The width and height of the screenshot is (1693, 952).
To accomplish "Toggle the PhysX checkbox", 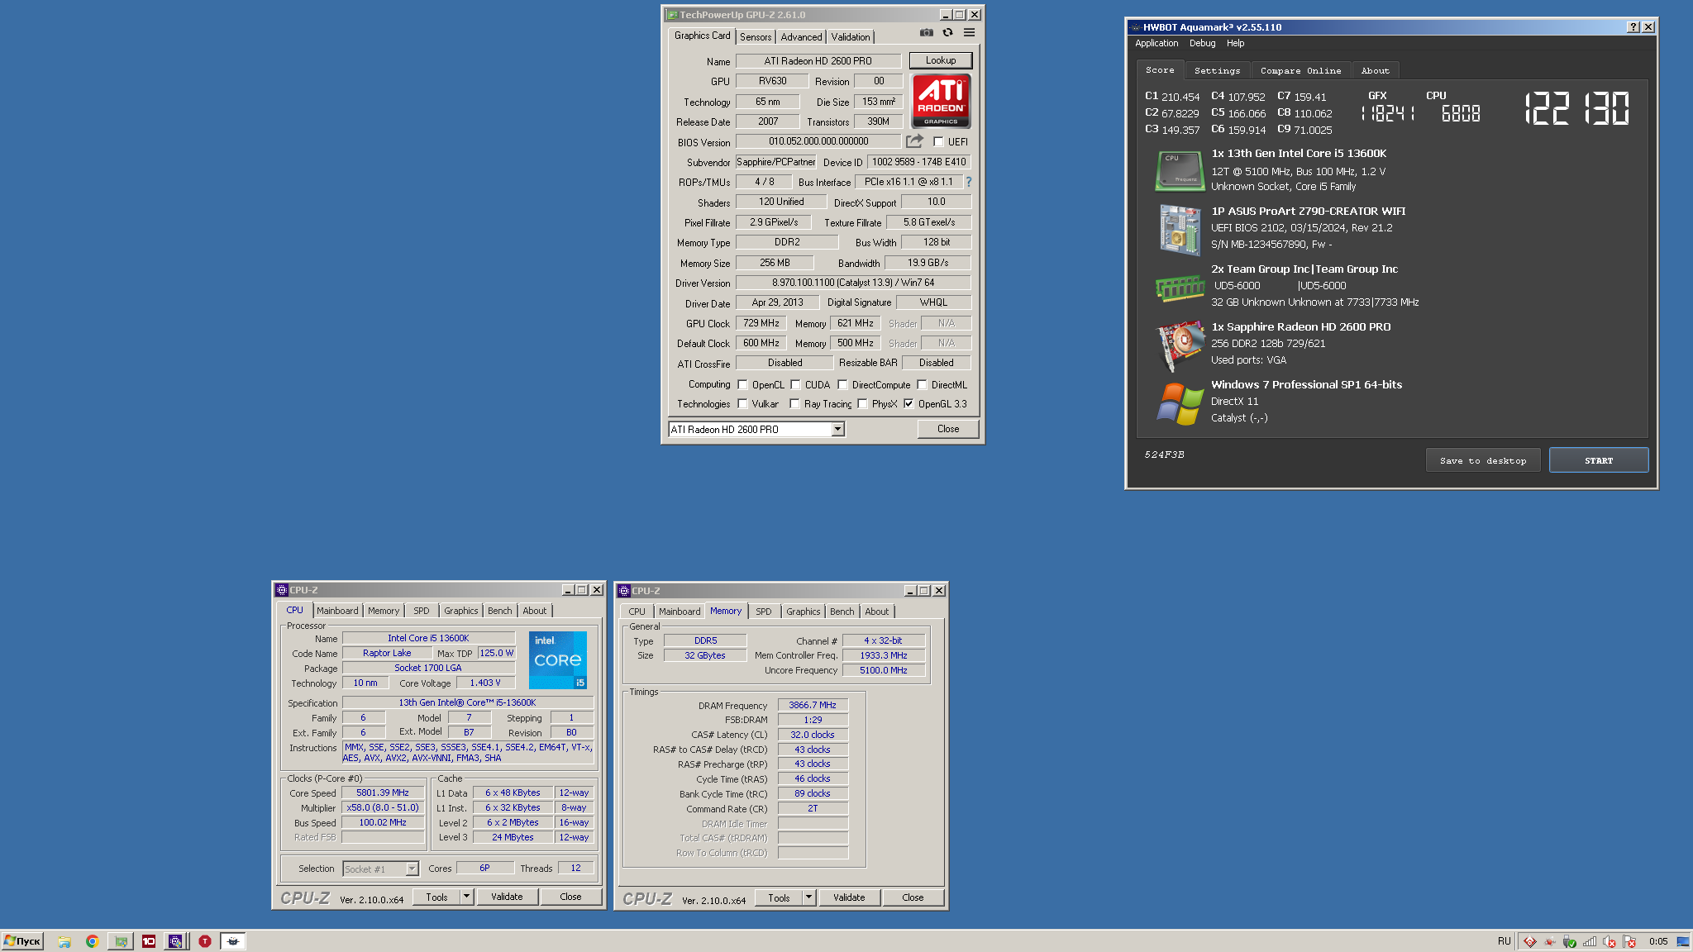I will click(x=862, y=404).
